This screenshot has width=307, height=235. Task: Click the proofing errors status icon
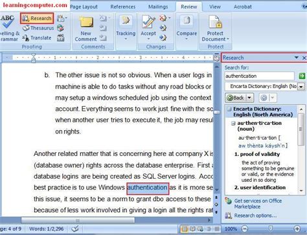75,229
